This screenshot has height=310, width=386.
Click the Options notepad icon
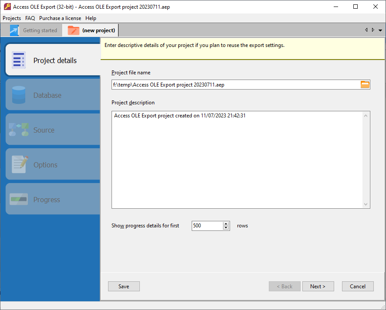coord(20,164)
